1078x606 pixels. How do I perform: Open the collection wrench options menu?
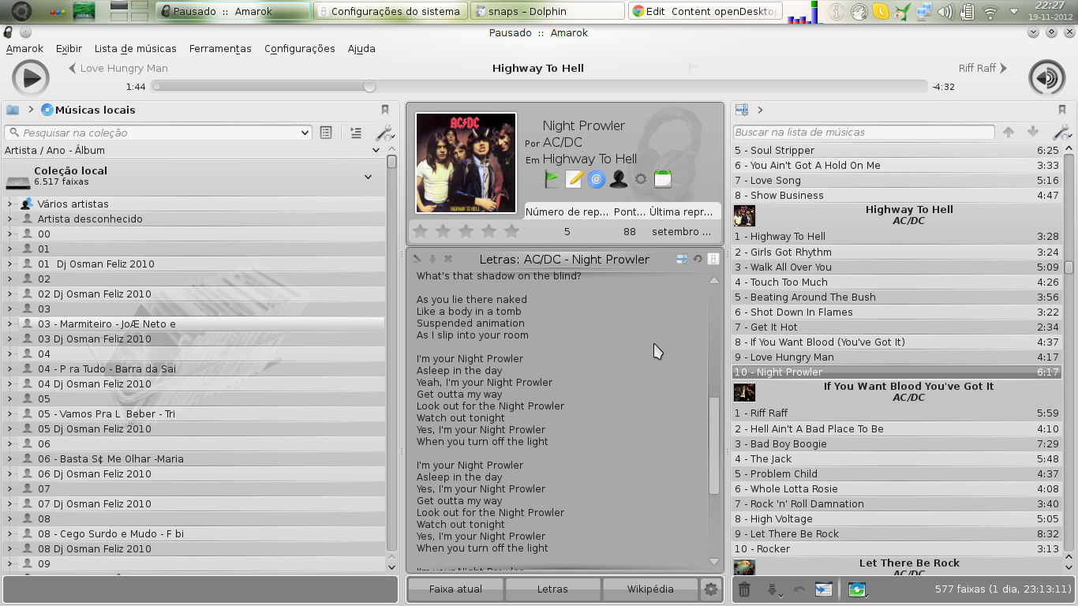(384, 133)
